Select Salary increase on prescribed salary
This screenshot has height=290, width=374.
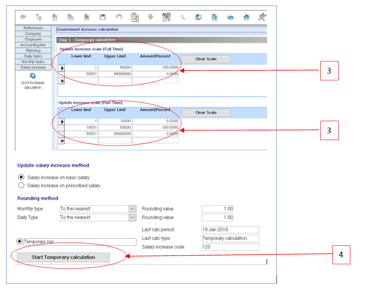point(21,186)
